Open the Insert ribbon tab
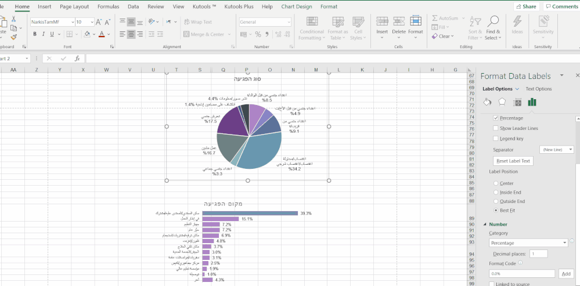580x286 pixels. pos(44,6)
